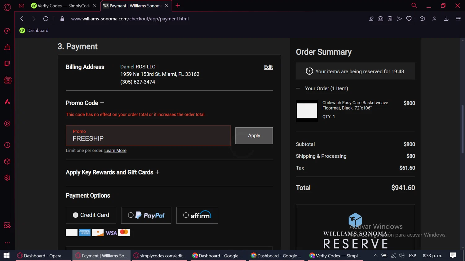Open the profile account icon
The height and width of the screenshot is (261, 465).
click(x=434, y=19)
